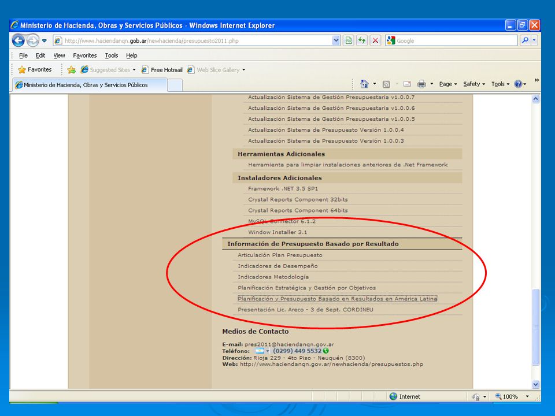The height and width of the screenshot is (416, 555).
Task: Open Actualización Sistema de Gestión Presupuestaria v1.0.0.6
Action: point(331,108)
